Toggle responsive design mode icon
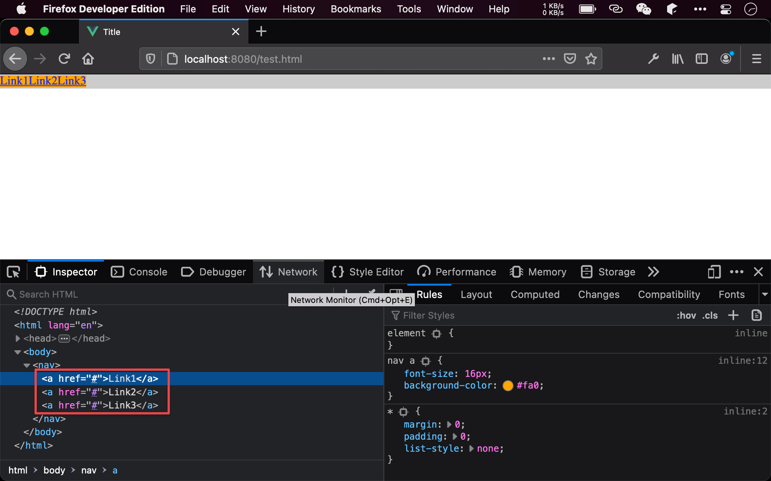This screenshot has height=481, width=771. pos(714,272)
